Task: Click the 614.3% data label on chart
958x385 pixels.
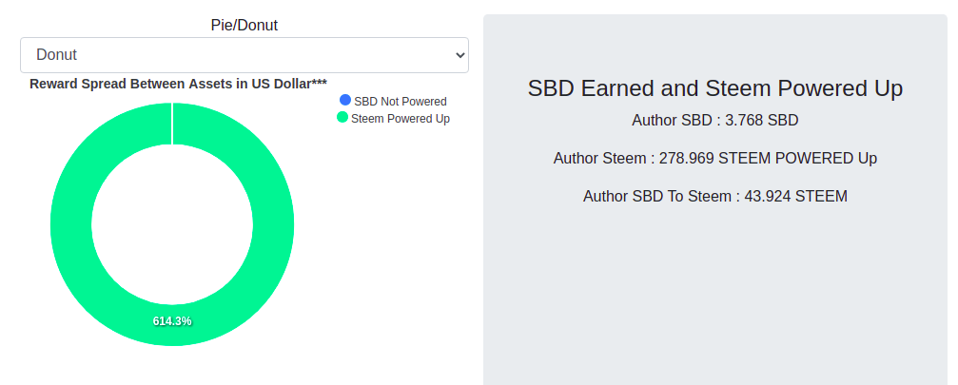Action: point(172,321)
